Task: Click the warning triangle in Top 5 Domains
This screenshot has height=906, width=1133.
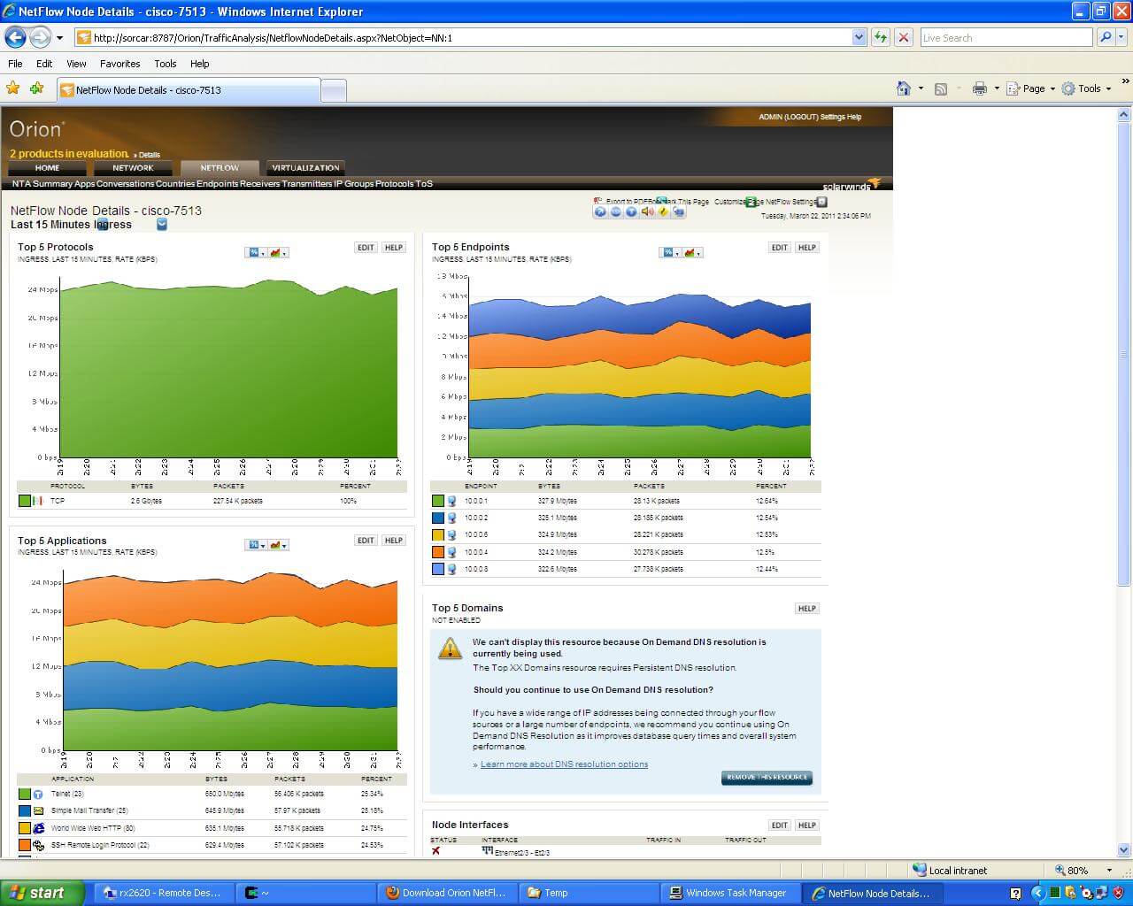Action: coord(450,649)
